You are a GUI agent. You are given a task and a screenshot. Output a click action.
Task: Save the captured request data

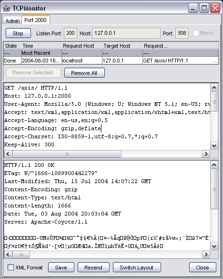click(x=61, y=267)
